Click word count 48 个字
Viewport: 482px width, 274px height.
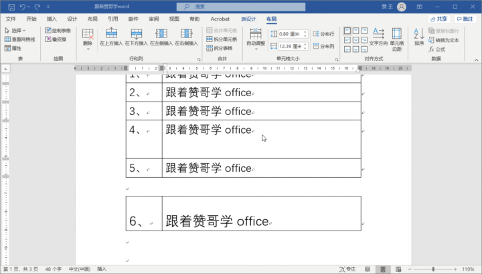[x=53, y=269]
